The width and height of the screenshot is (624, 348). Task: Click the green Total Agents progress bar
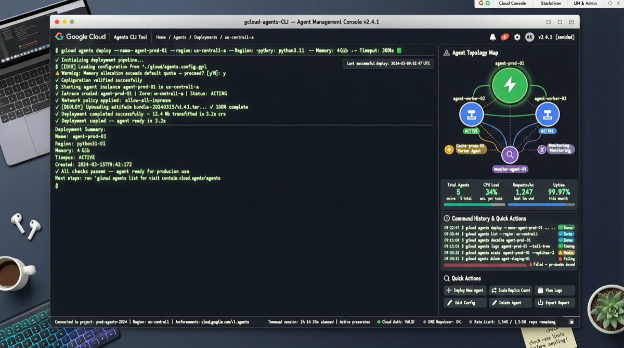473,204
